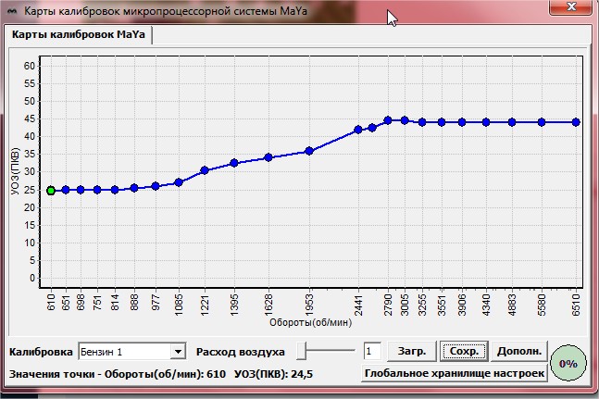Select the curve point at 1953 rpm
This screenshot has height=399, width=599.
[309, 151]
